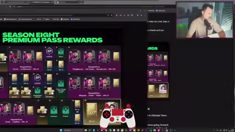The height and width of the screenshot is (132, 235).
Task: Open the third browser tab
Action: pyautogui.click(x=69, y=2)
